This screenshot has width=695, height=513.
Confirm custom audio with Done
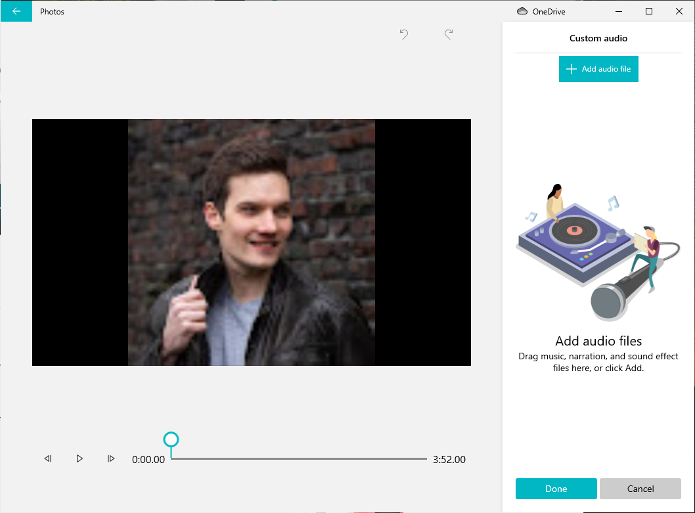point(556,489)
